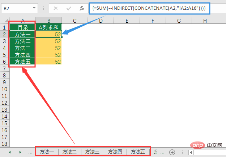Screen dimensions: 226x157
Task: Select column E header
Action: [x=127, y=20]
